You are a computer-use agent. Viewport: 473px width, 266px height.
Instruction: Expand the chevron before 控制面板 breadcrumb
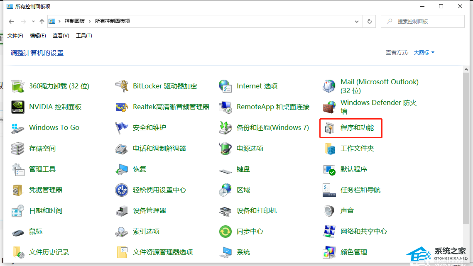(x=59, y=21)
